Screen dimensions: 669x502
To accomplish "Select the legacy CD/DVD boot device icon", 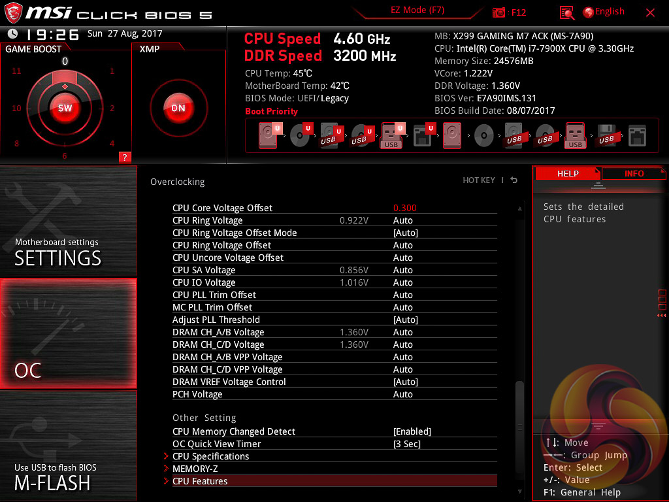I will coord(484,136).
